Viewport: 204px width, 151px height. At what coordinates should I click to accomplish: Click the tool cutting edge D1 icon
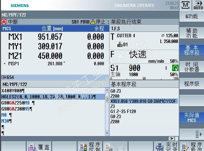point(120,45)
